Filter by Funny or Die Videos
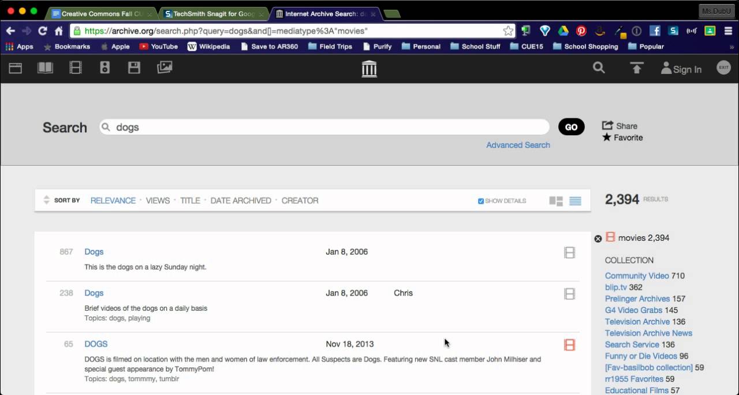 (x=641, y=356)
